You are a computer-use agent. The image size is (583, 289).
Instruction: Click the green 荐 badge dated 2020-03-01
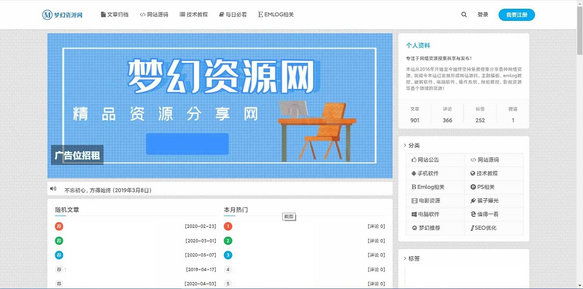coord(59,241)
